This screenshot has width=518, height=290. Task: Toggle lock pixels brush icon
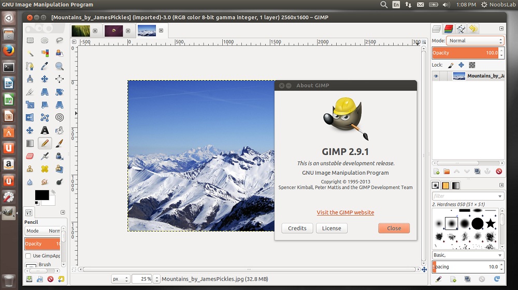[451, 65]
